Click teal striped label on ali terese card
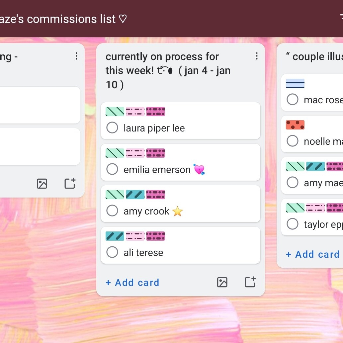This screenshot has width=343, height=343. click(115, 236)
